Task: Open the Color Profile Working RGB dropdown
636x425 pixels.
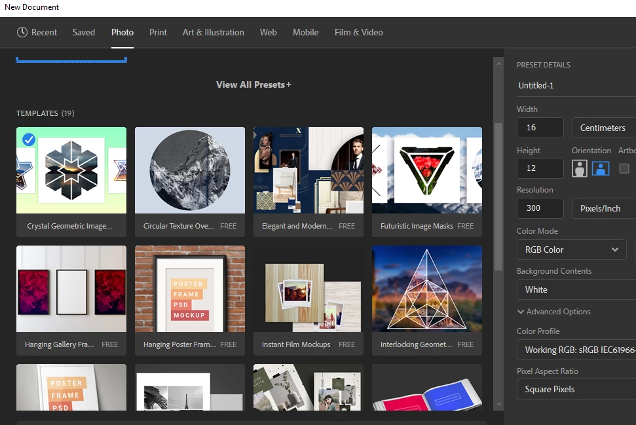Action: 576,350
